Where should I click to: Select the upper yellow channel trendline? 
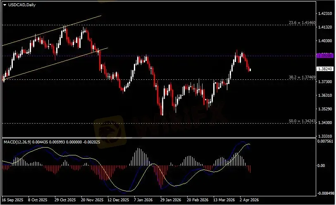point(52,31)
